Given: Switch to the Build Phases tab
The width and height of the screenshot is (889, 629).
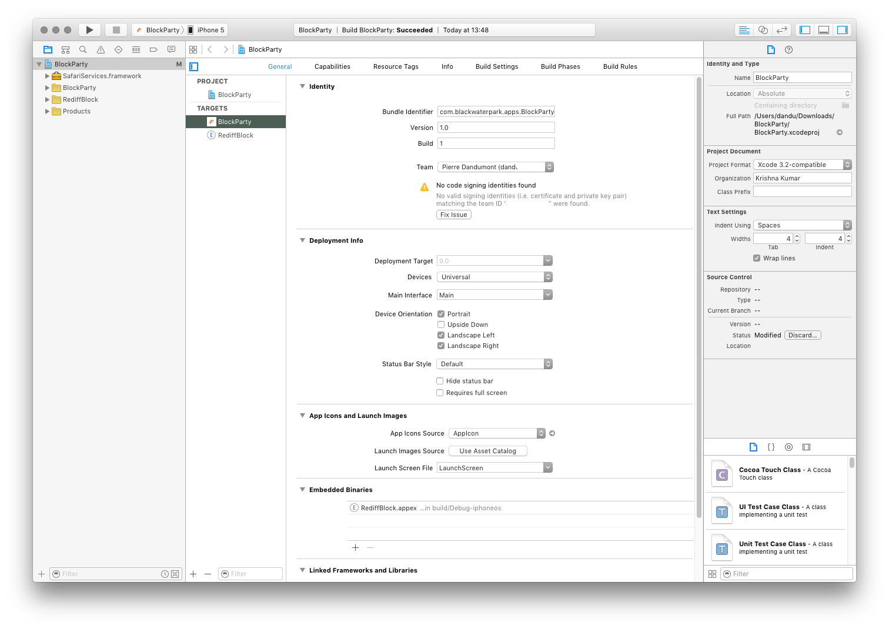Looking at the screenshot, I should click(560, 66).
